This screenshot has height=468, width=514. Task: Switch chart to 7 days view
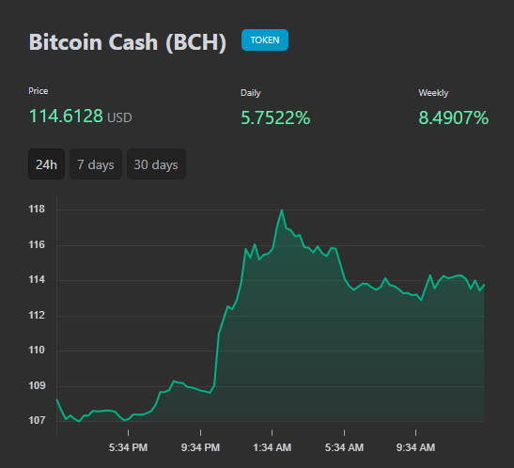tap(96, 164)
